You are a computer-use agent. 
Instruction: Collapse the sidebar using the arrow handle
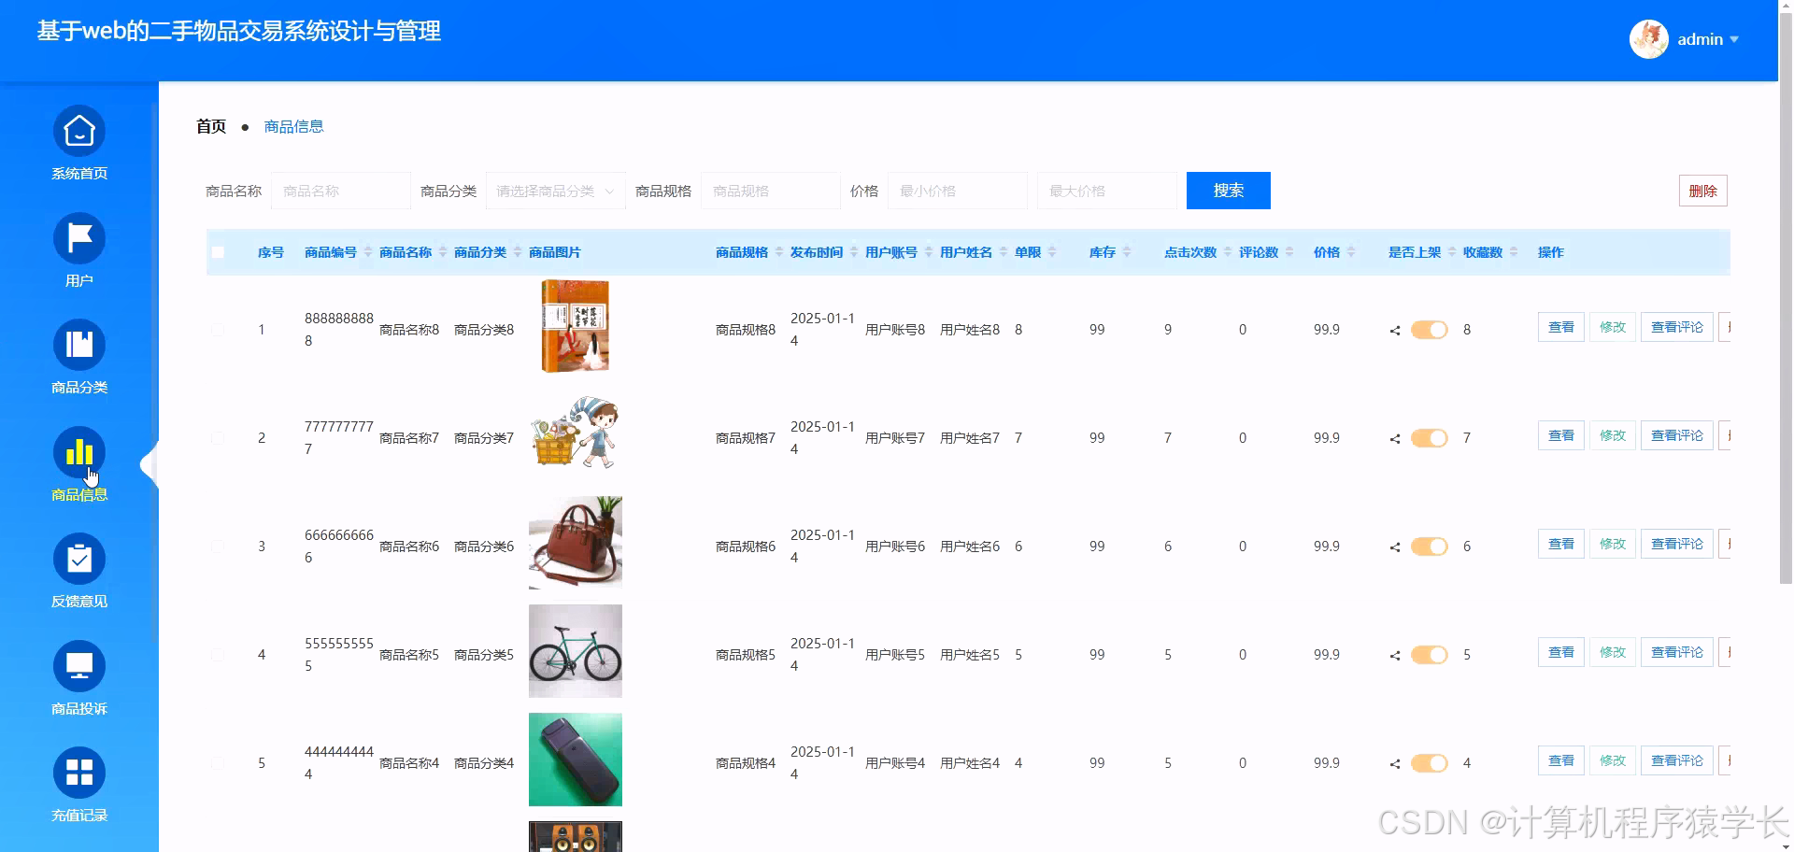149,464
